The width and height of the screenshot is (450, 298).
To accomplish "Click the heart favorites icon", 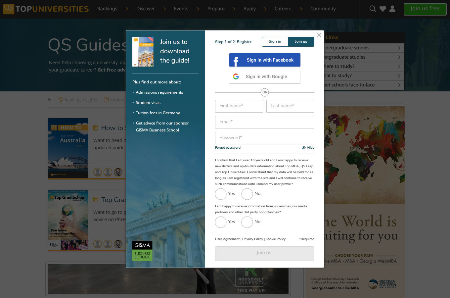I will coord(382,9).
